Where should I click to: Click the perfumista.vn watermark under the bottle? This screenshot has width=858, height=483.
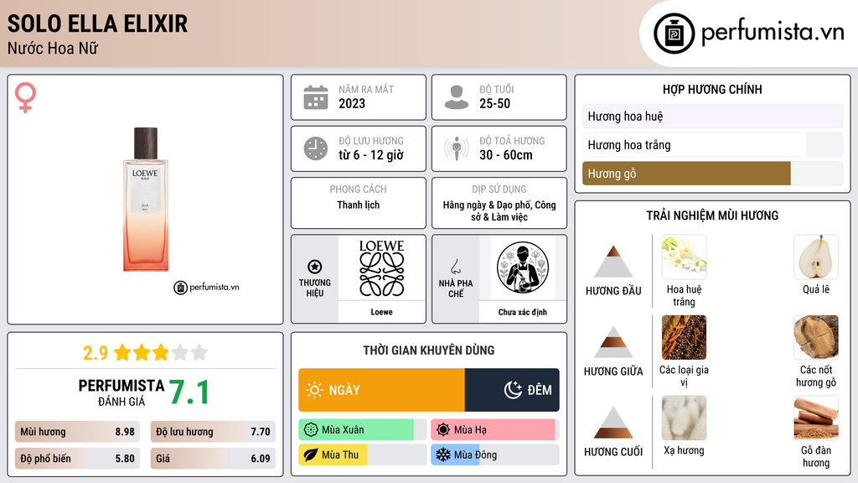tap(206, 287)
